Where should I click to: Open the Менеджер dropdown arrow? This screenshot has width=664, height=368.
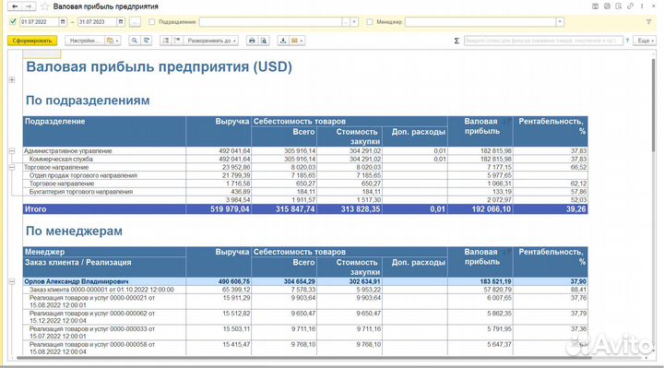click(560, 21)
